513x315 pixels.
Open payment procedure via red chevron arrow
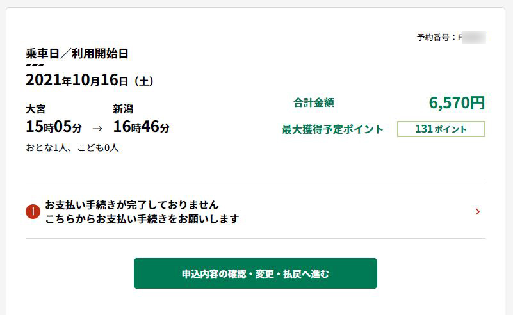click(x=478, y=212)
